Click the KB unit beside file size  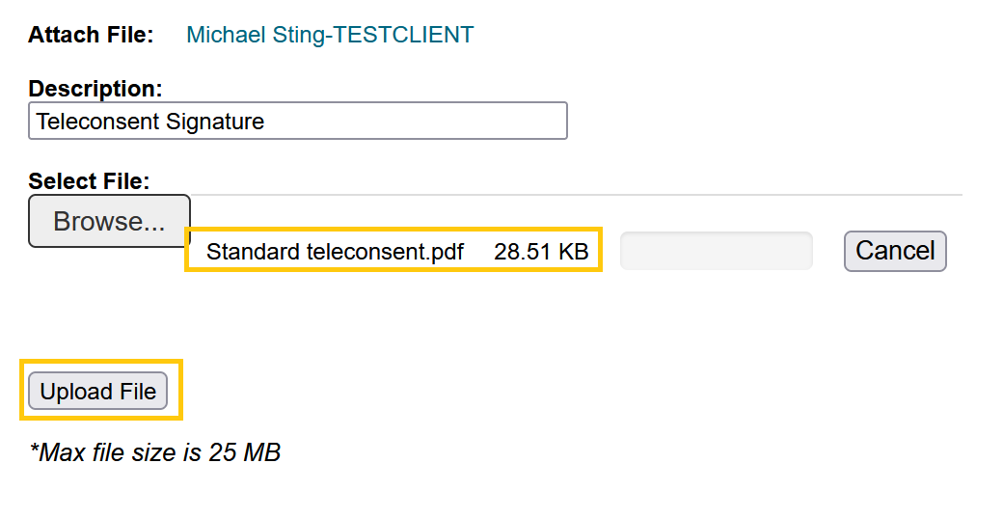click(573, 252)
